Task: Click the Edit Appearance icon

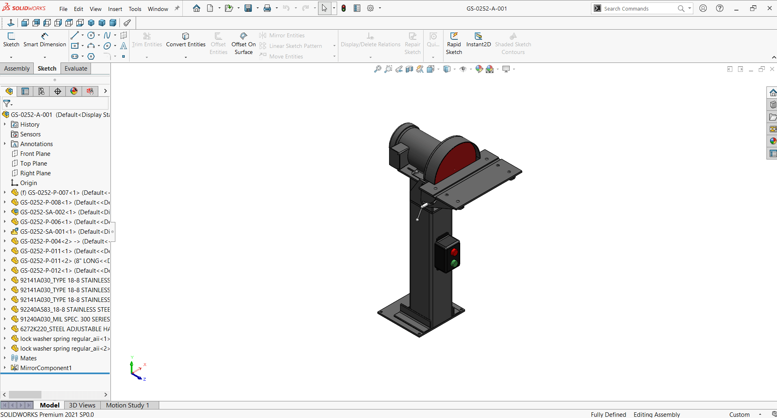Action: [479, 69]
